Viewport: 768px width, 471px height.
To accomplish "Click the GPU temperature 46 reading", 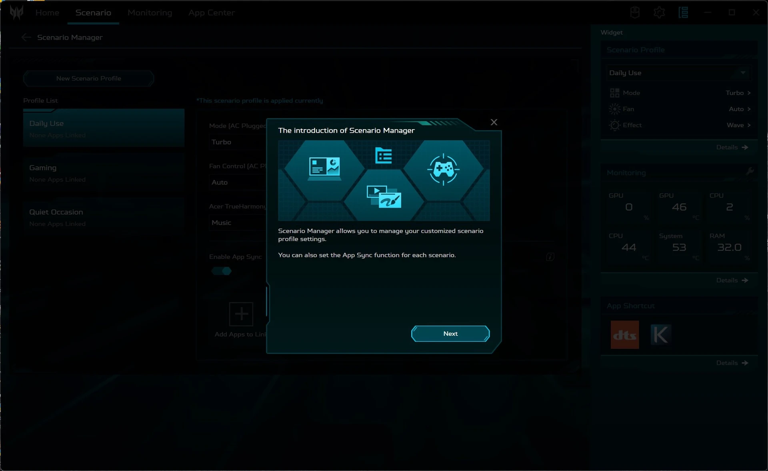I will click(x=679, y=207).
